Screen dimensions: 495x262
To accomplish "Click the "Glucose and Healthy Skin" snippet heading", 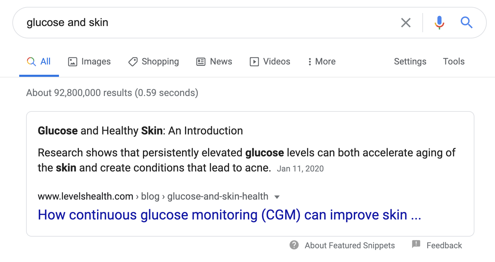I will coord(140,131).
